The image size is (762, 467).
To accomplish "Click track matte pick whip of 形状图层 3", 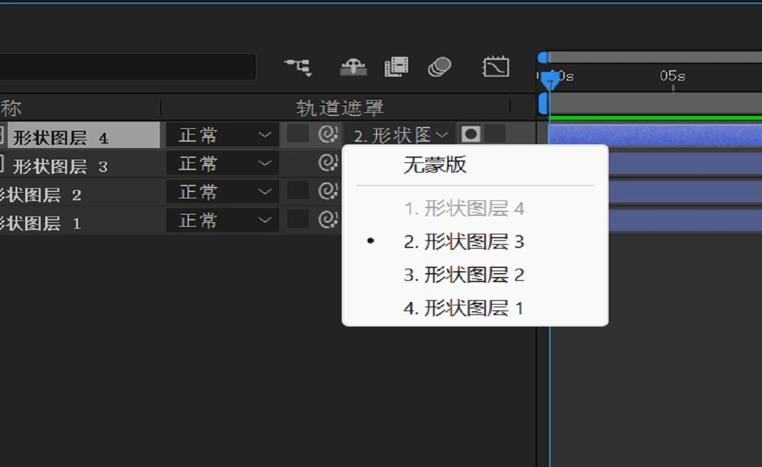I will (327, 164).
